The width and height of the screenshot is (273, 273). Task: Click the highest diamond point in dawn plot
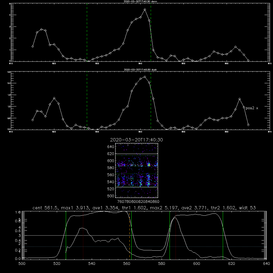point(145,9)
